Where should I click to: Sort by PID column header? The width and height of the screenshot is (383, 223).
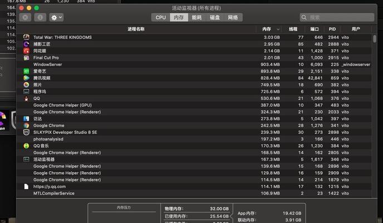tap(332, 29)
